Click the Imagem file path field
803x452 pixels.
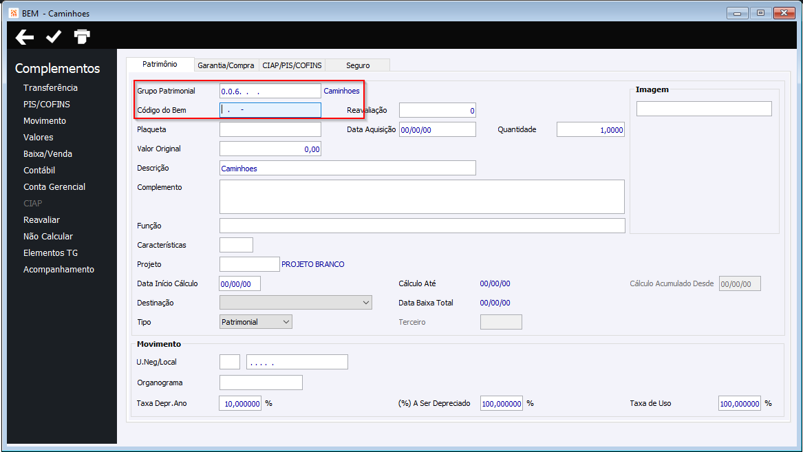coord(704,109)
